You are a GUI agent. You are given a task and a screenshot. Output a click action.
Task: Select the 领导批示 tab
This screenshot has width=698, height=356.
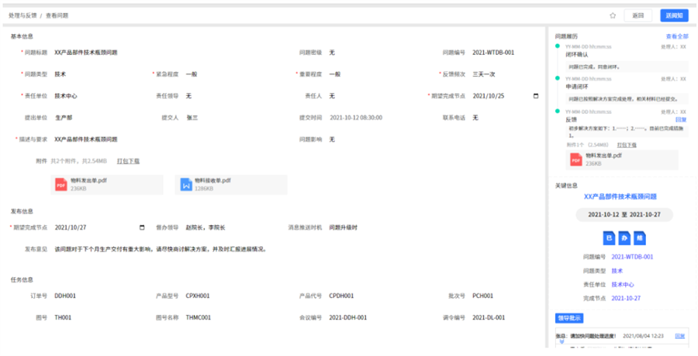click(x=569, y=318)
